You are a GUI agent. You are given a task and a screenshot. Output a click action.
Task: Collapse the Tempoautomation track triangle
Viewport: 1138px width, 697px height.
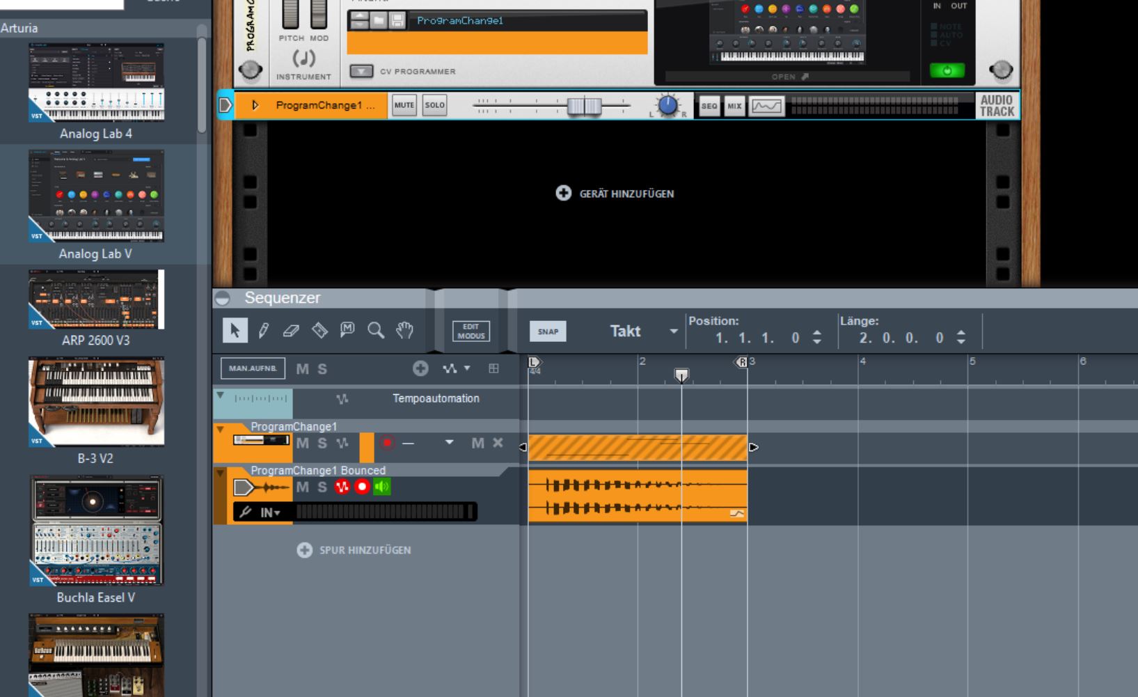[x=220, y=396]
